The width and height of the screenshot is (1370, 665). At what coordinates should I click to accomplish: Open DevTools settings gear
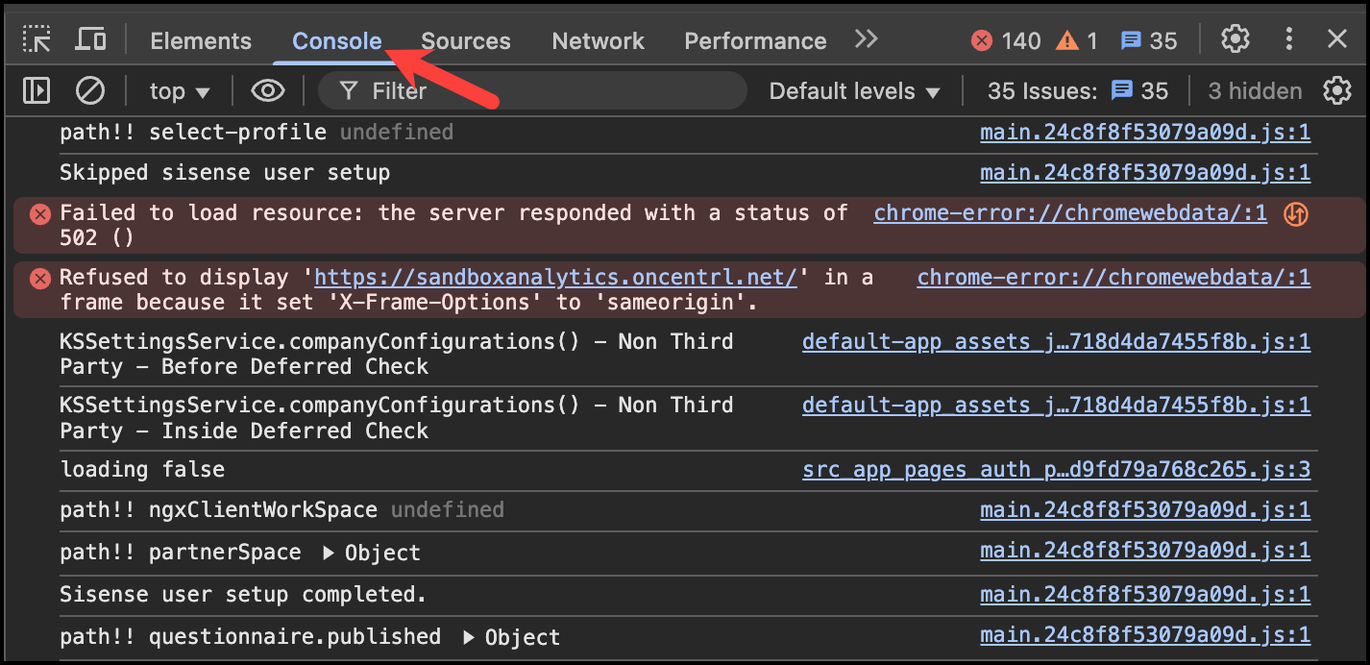1235,39
